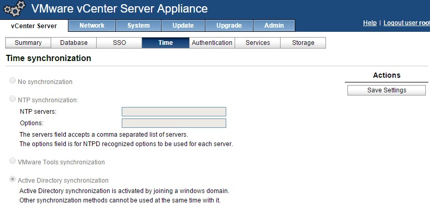Open the System tab
Screen dimensions: 430x215
click(138, 26)
